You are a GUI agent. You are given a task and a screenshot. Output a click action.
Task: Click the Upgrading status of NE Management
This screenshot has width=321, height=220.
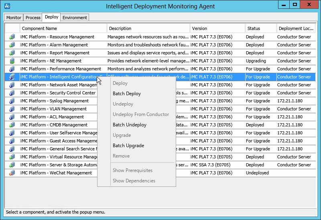point(256,61)
